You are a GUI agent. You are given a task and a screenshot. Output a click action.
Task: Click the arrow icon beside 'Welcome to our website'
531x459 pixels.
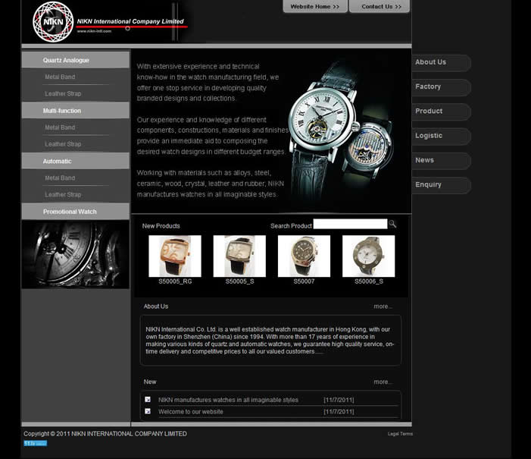click(x=148, y=411)
